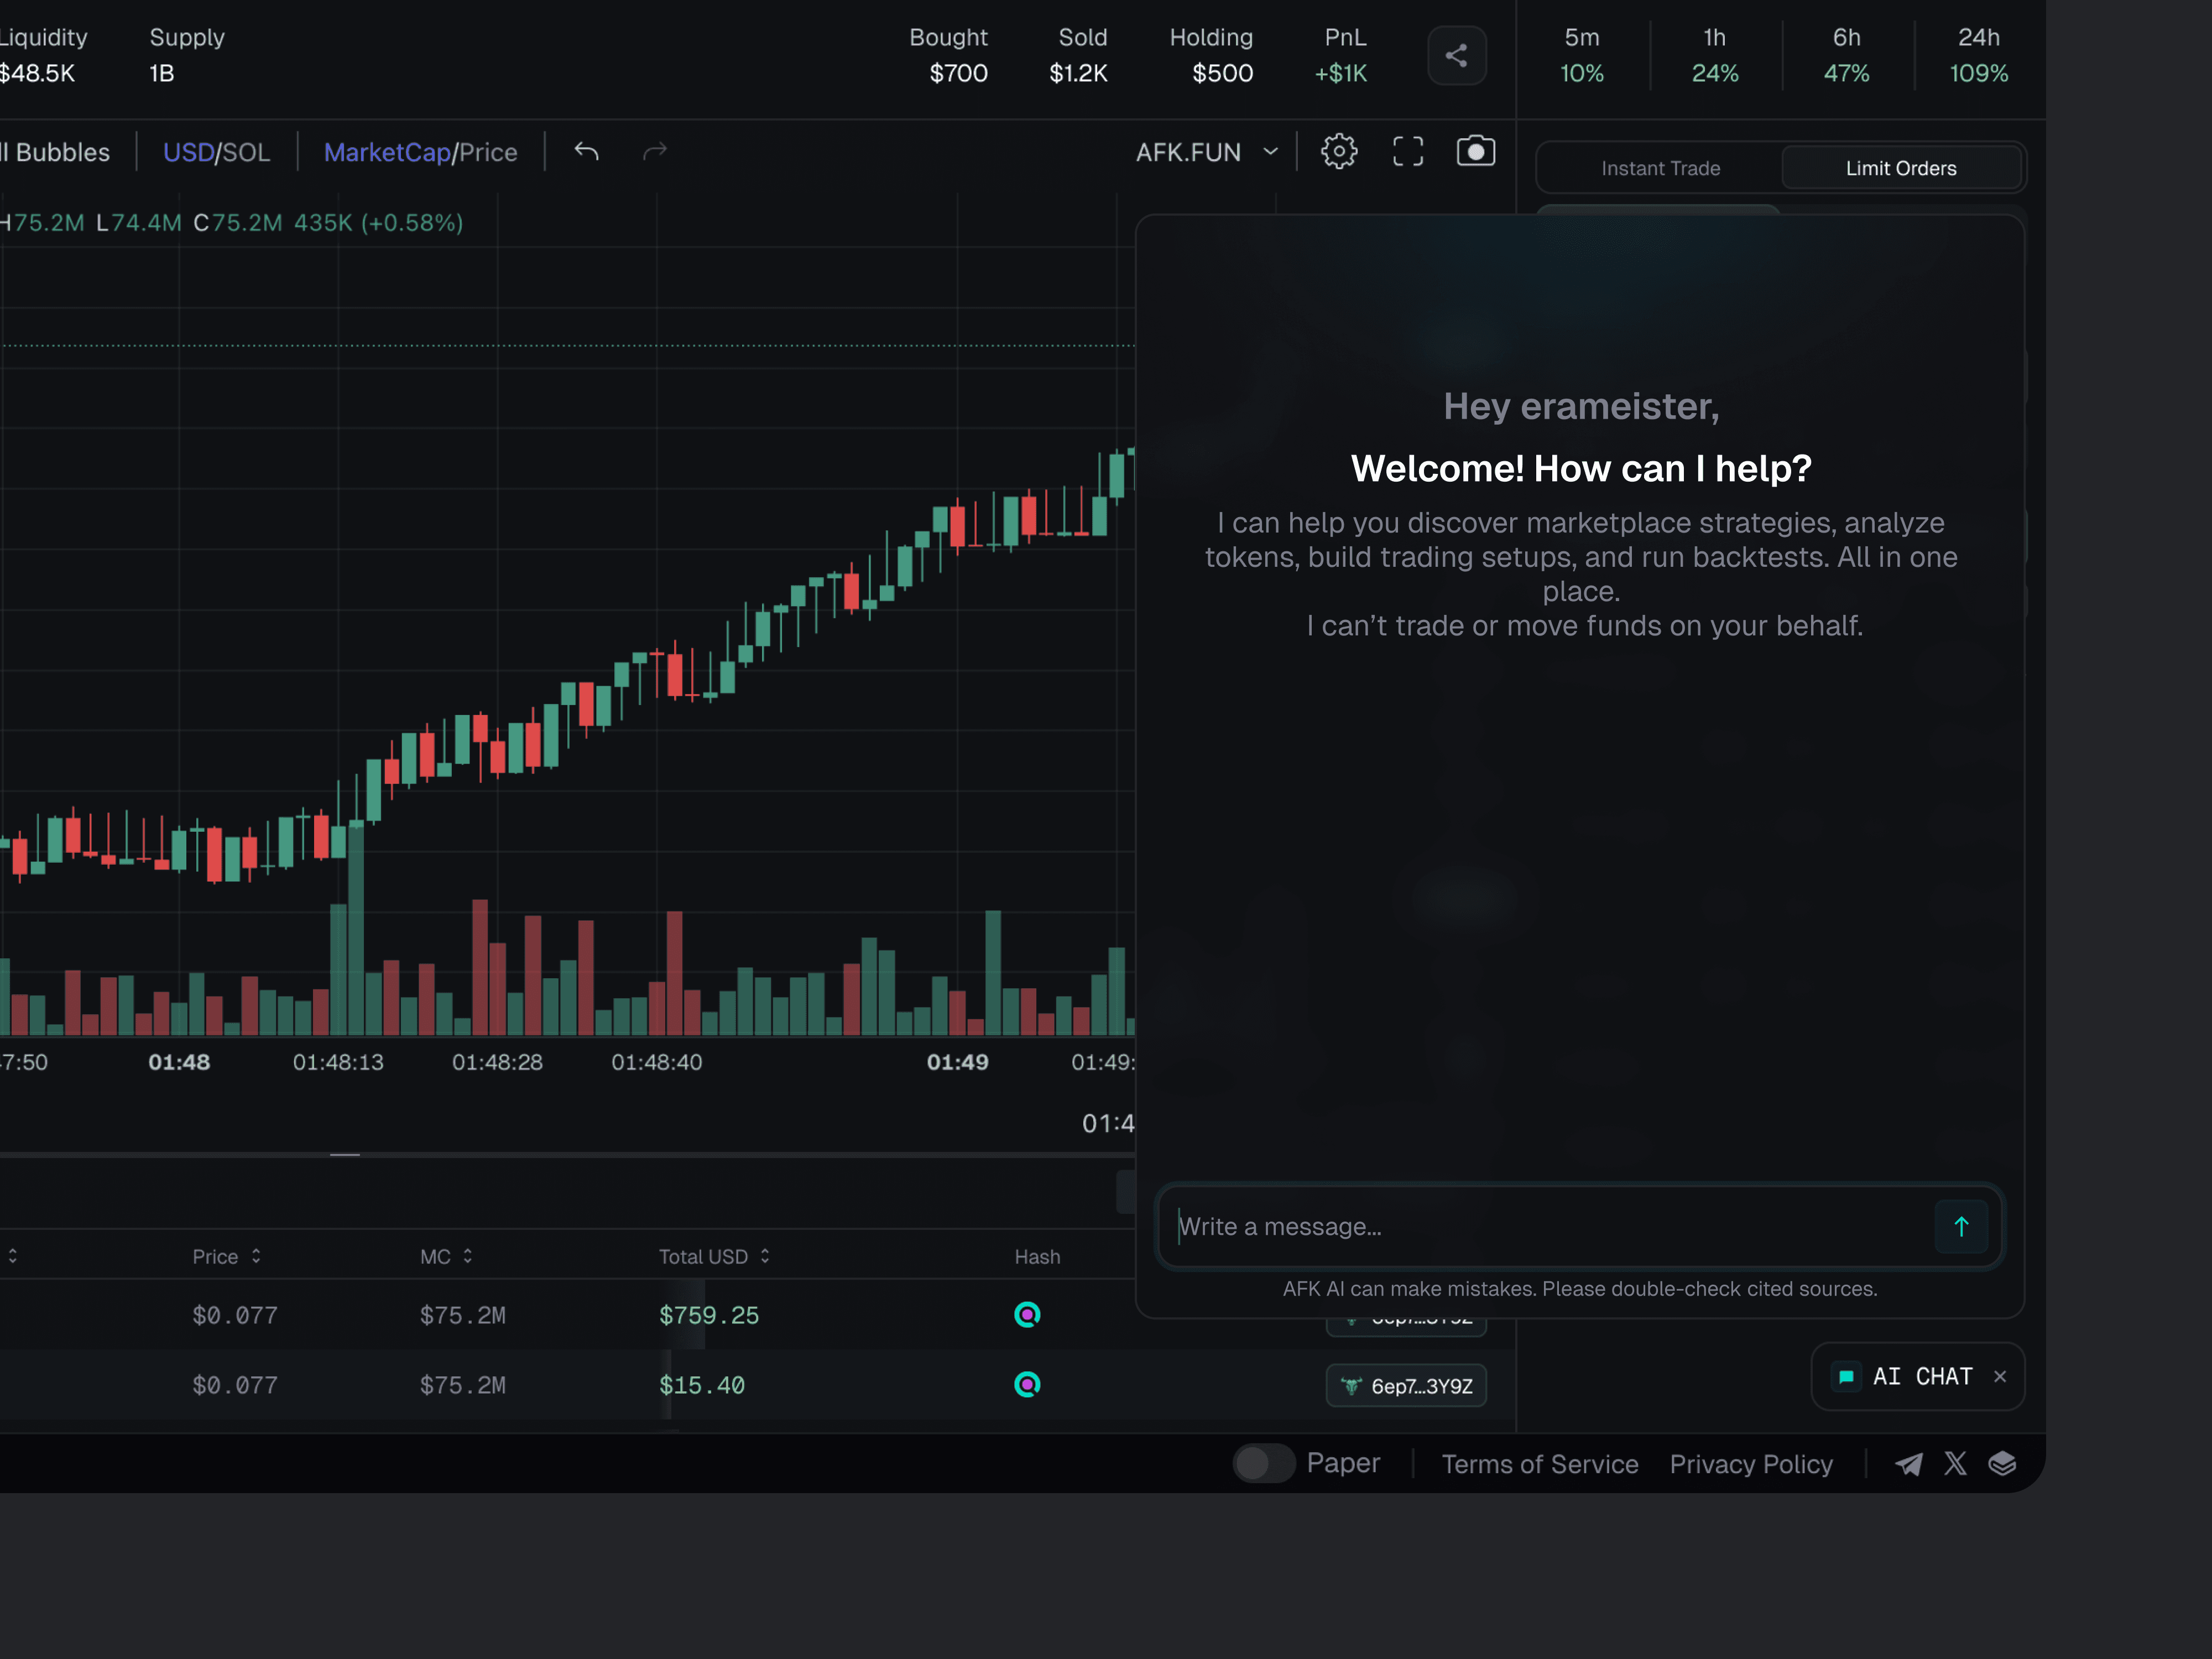Select the 5m timeframe stat
2212x1659 pixels.
(1581, 55)
